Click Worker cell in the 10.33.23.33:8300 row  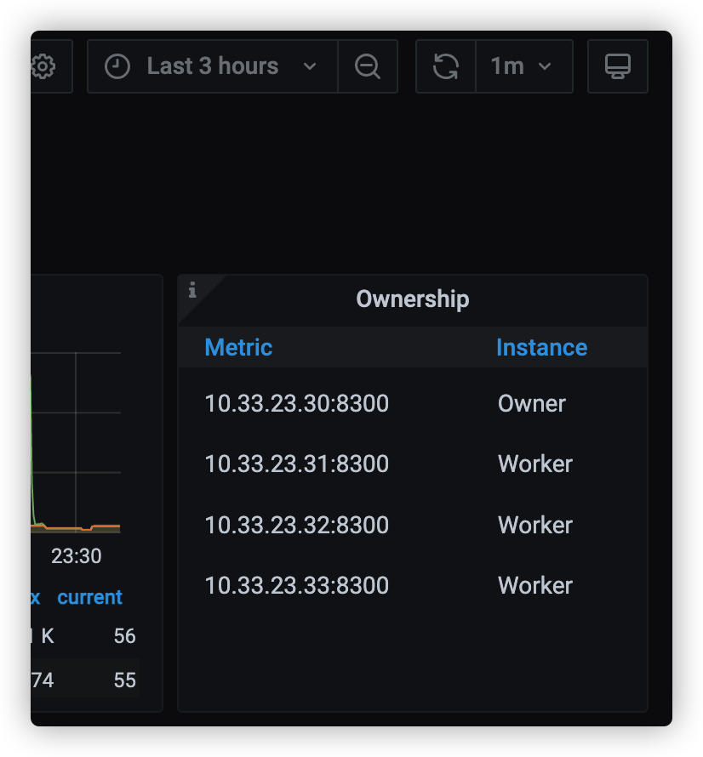pos(535,585)
